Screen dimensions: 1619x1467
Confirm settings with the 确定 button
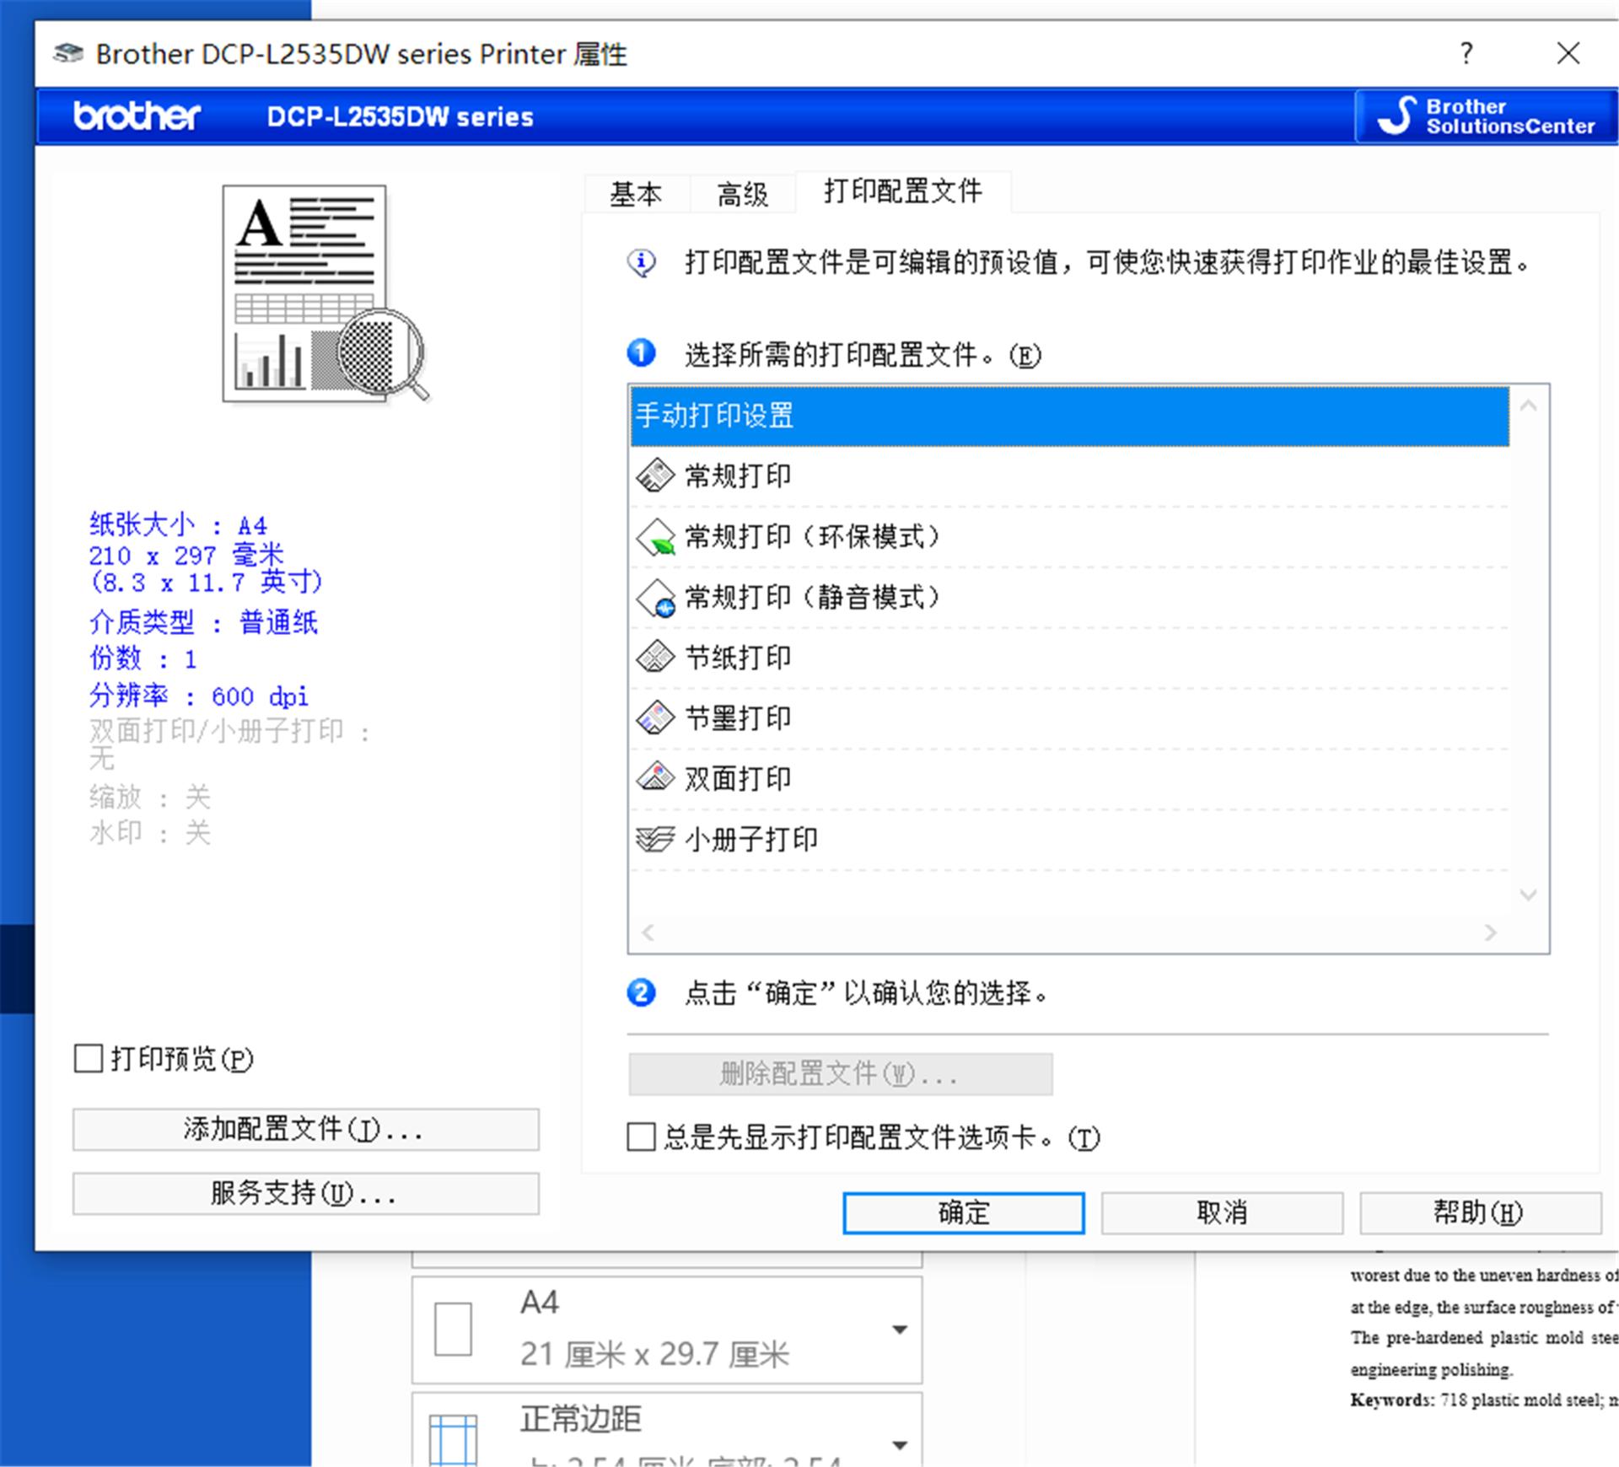coord(964,1212)
